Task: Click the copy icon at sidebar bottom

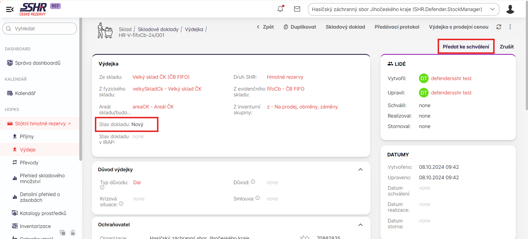Action: 62,233
